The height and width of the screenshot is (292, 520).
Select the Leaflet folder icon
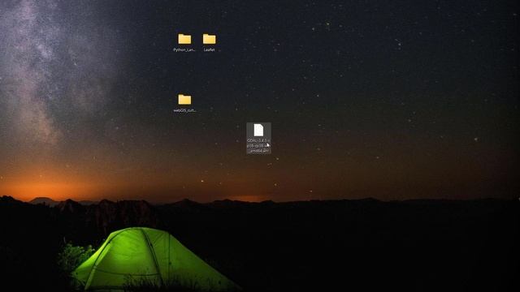(210, 39)
